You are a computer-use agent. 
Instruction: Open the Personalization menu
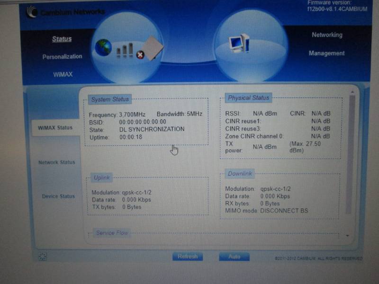coord(63,56)
